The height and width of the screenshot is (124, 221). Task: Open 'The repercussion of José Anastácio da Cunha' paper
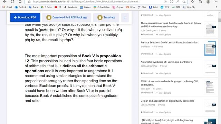coord(171,25)
